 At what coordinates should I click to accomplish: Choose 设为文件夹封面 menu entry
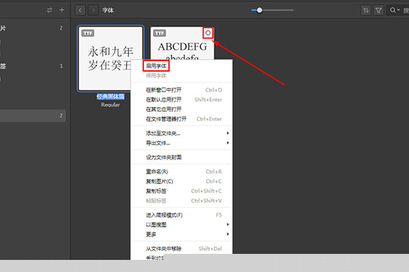point(182,157)
